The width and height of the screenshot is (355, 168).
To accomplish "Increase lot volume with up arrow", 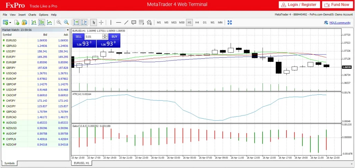I will tap(105, 35).
